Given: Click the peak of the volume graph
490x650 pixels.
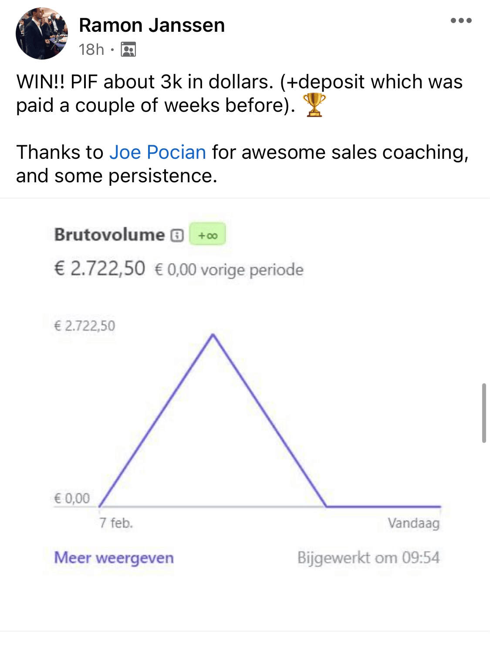Looking at the screenshot, I should [x=213, y=335].
